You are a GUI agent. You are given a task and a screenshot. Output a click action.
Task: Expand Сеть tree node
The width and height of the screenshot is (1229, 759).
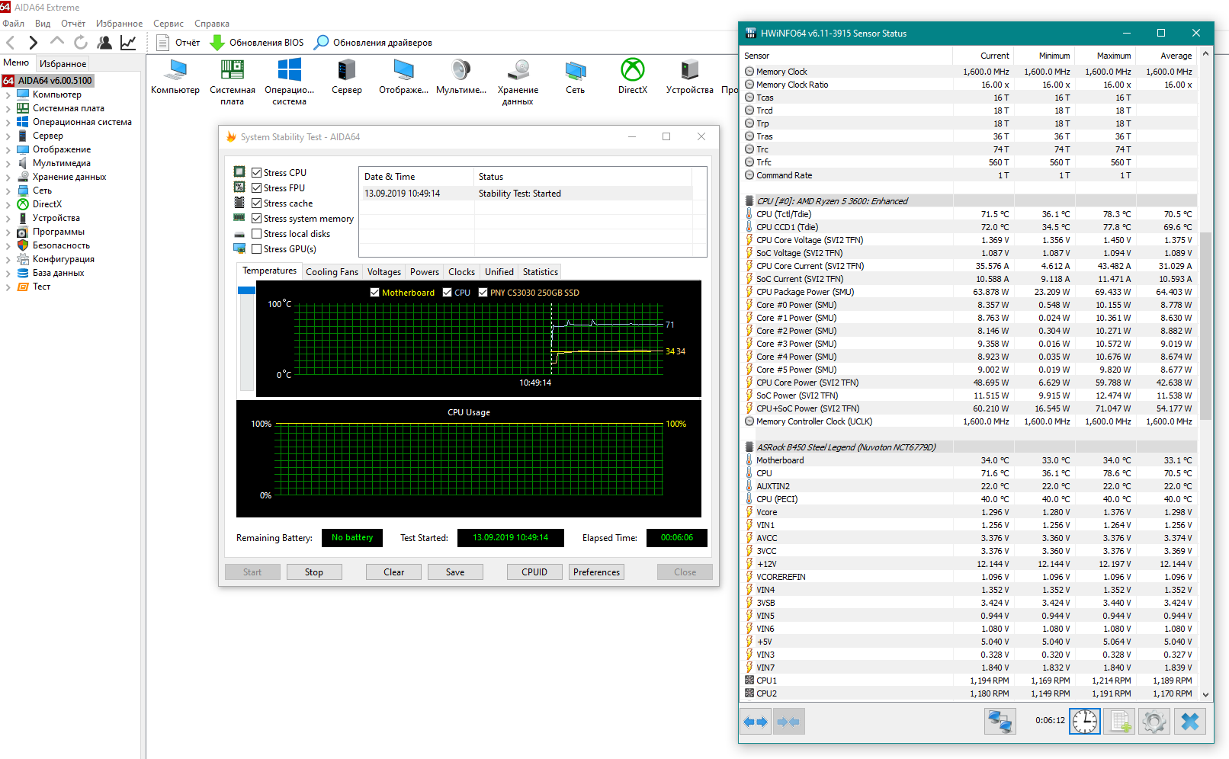pyautogui.click(x=8, y=191)
